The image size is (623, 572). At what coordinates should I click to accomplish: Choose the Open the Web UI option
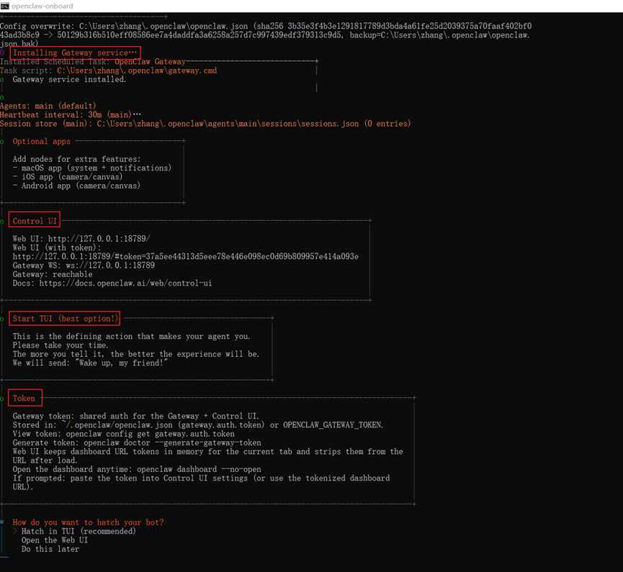tap(54, 540)
